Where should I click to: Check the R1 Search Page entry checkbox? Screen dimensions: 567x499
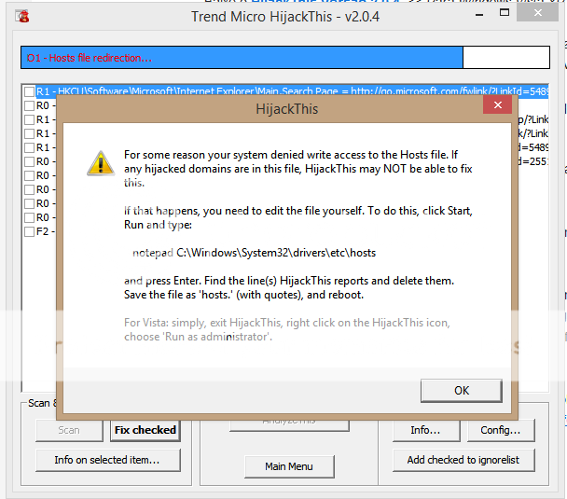(x=29, y=91)
